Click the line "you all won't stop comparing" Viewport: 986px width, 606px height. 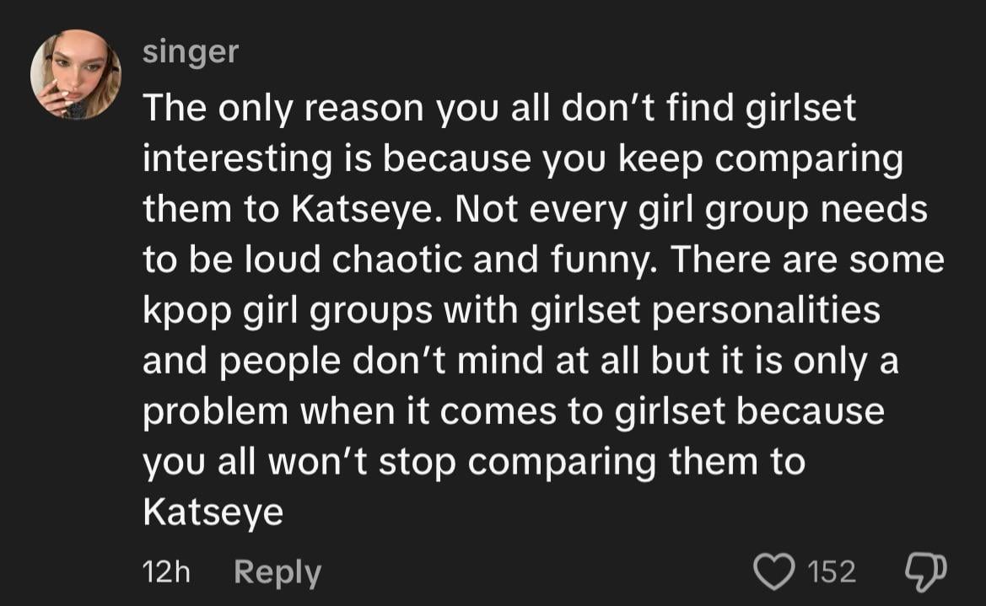pyautogui.click(x=474, y=463)
